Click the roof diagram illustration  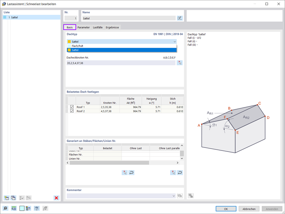click(x=234, y=127)
